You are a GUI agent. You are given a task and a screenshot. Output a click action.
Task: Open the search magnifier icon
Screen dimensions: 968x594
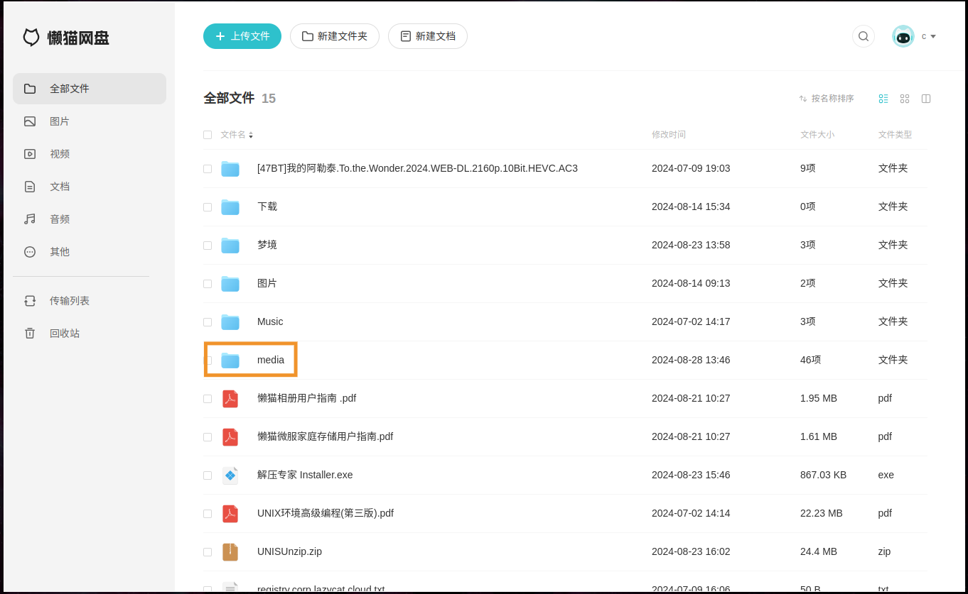click(x=864, y=36)
